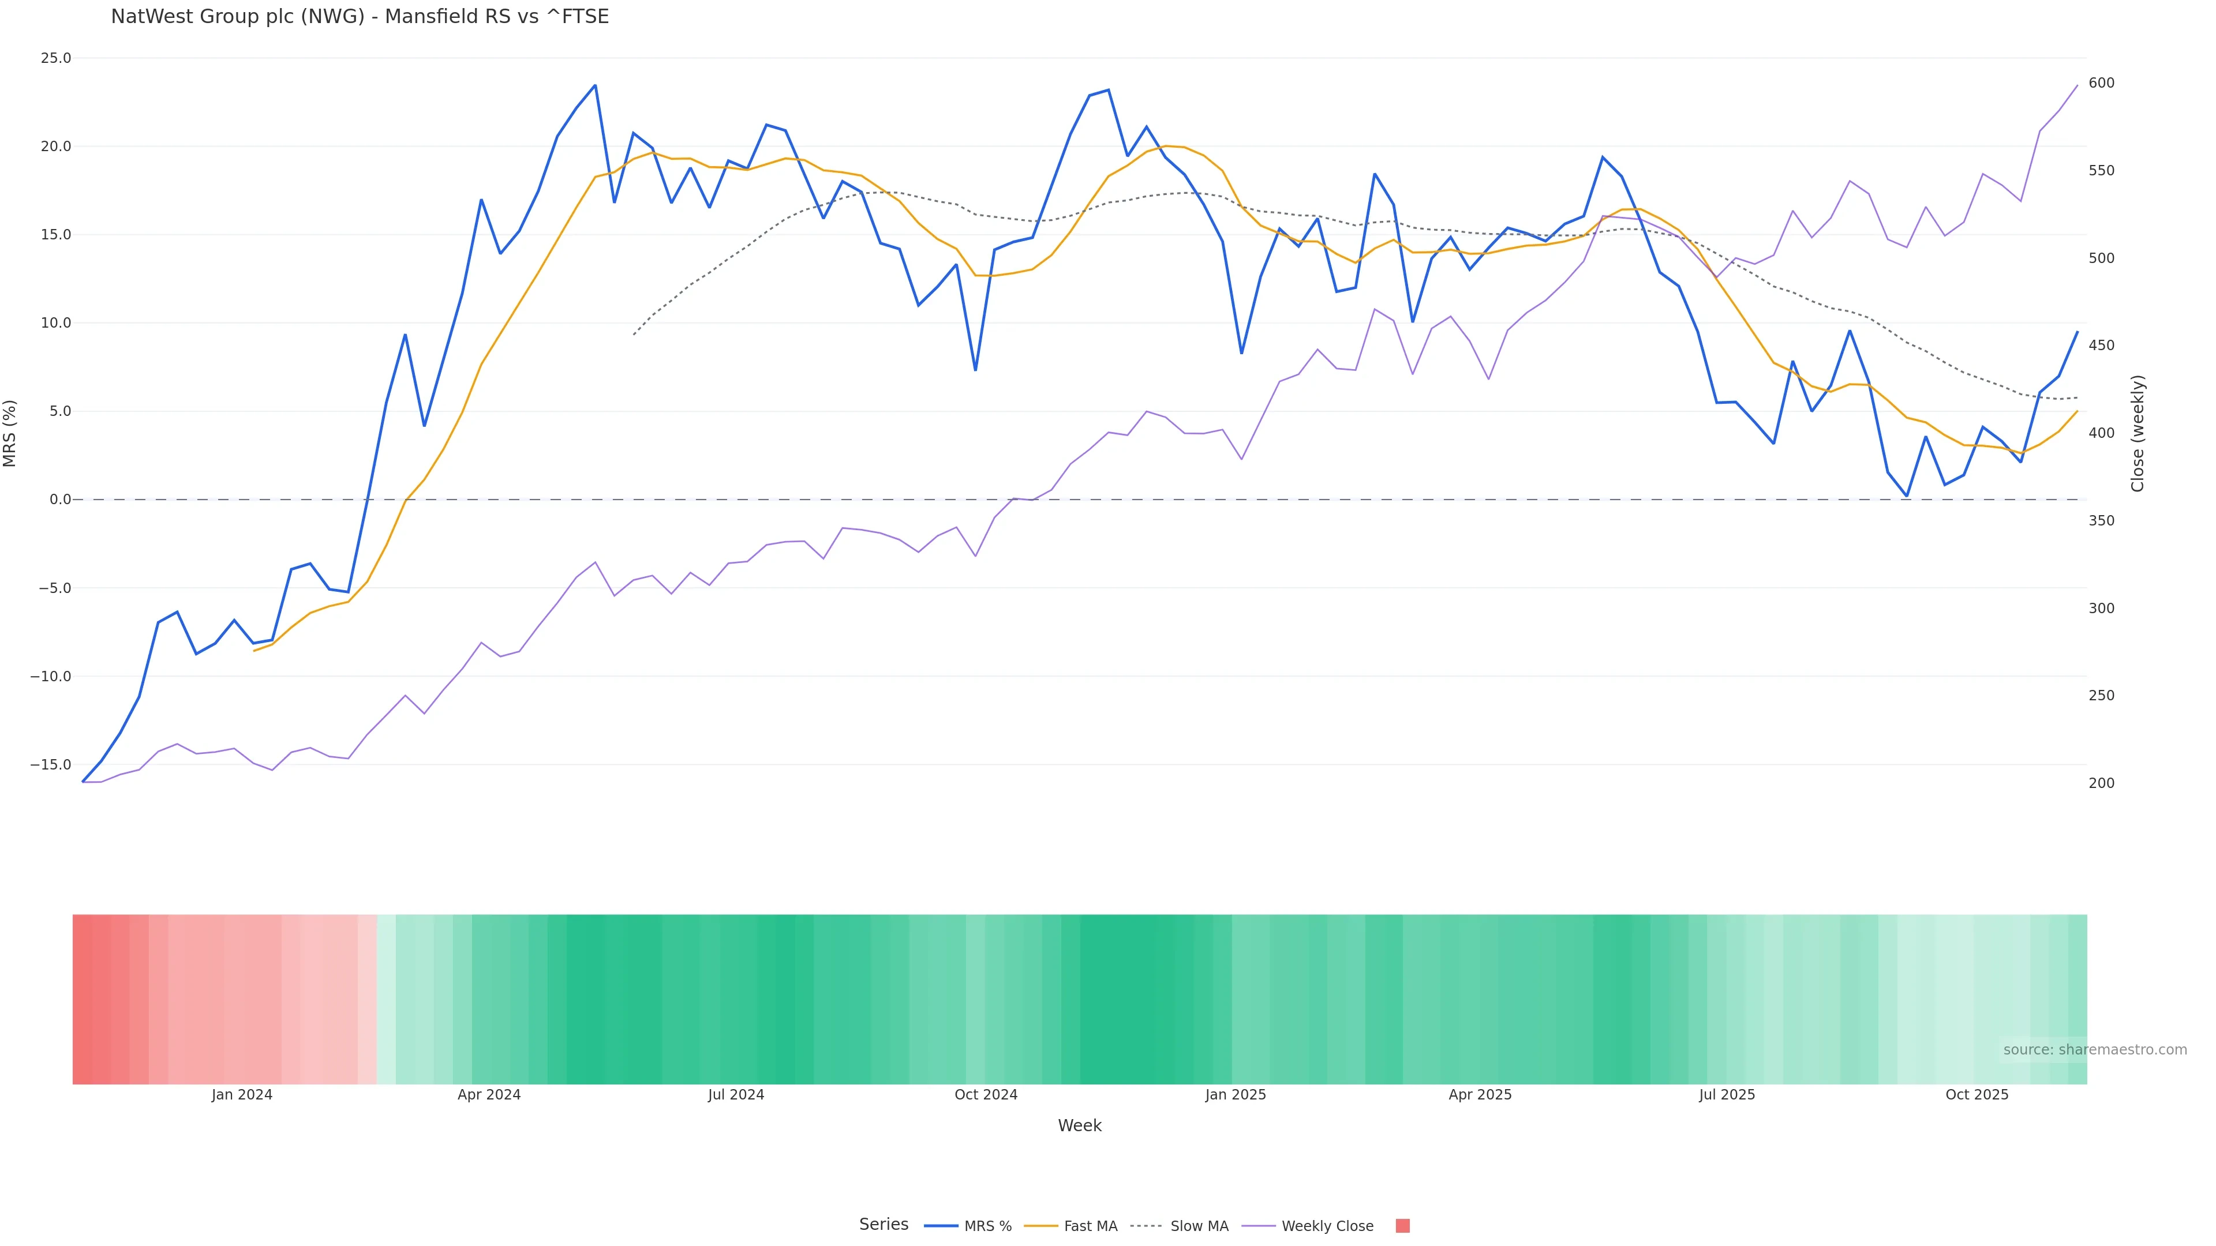Viewport: 2216px width, 1246px height.
Task: Open the sharemaestro.com source link
Action: click(2094, 1050)
